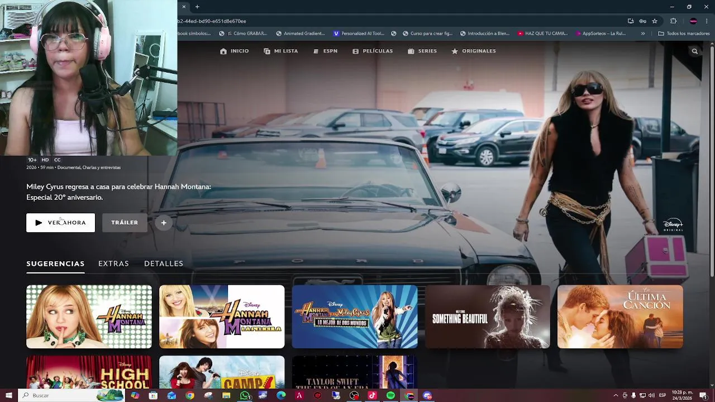Open Taylor Swift The End of an Era thumbnail
715x402 pixels.
click(x=355, y=372)
